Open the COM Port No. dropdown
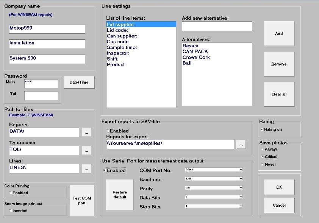 click(241, 170)
